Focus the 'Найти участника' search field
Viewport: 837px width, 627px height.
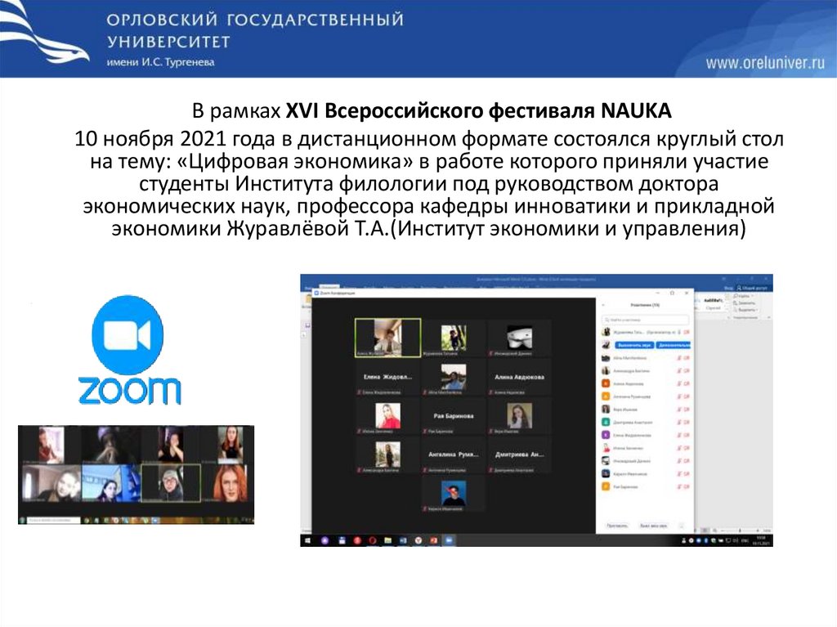pos(646,320)
